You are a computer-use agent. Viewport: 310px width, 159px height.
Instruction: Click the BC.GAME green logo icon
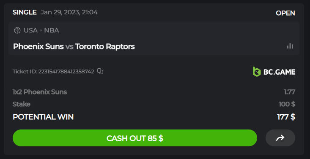point(257,72)
